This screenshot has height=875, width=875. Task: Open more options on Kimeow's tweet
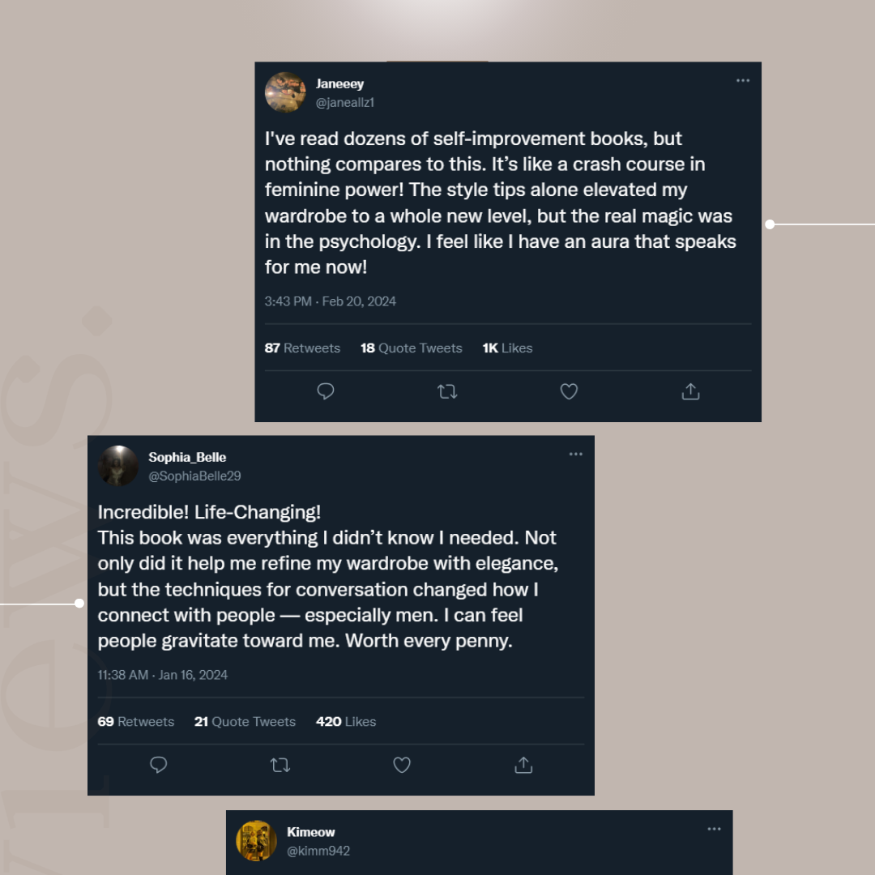pos(714,829)
